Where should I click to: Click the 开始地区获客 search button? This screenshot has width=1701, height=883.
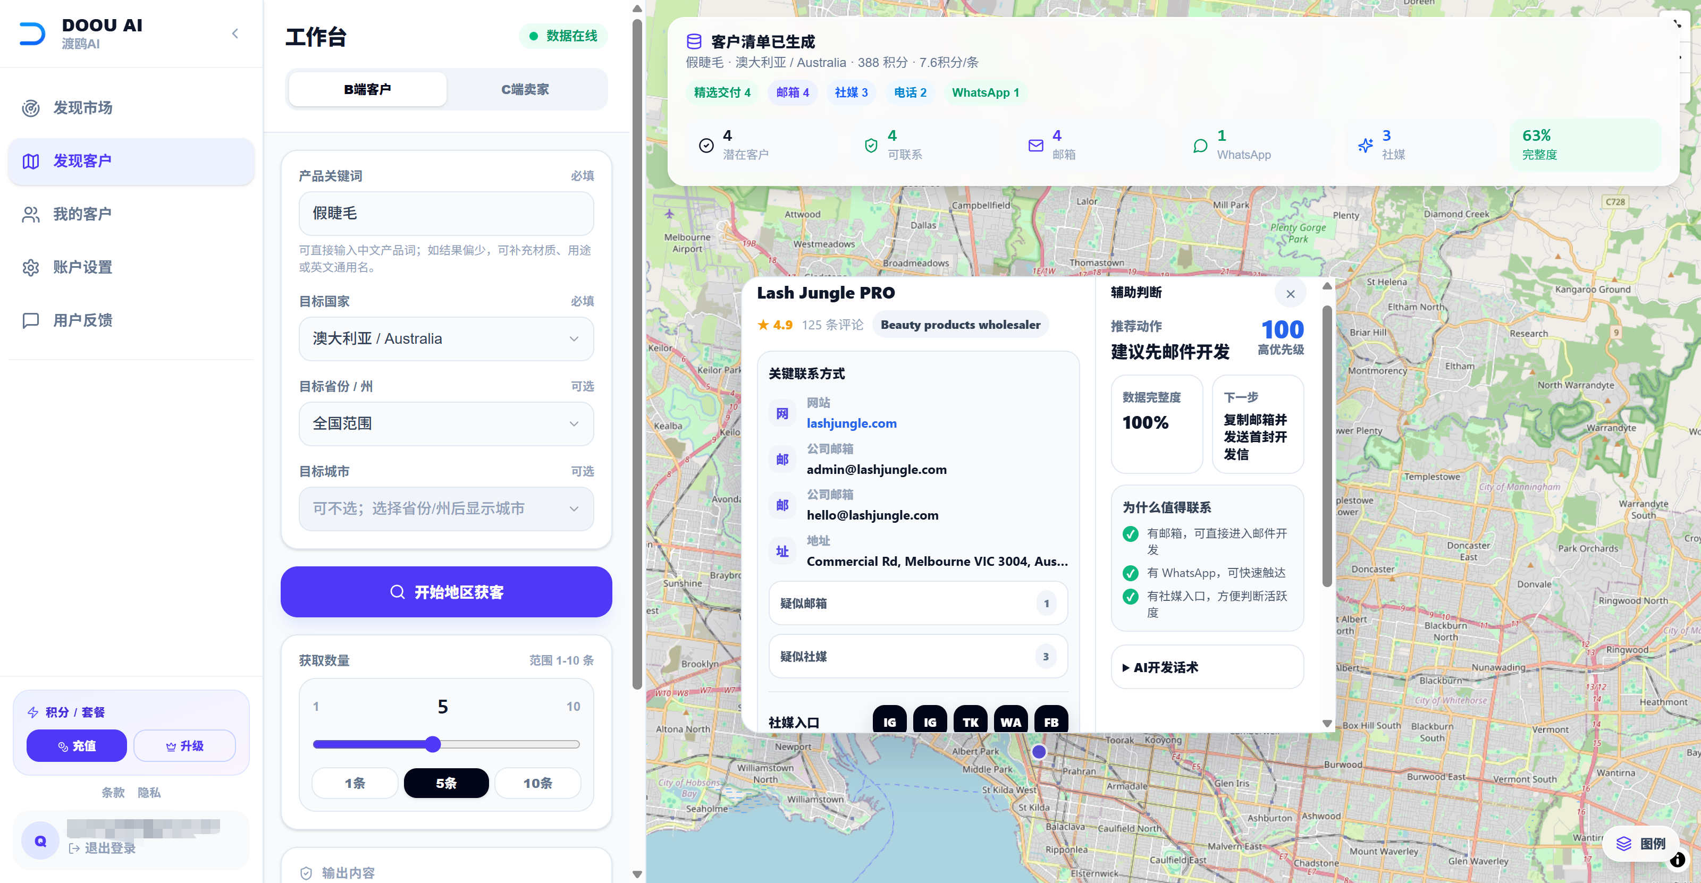coord(447,592)
